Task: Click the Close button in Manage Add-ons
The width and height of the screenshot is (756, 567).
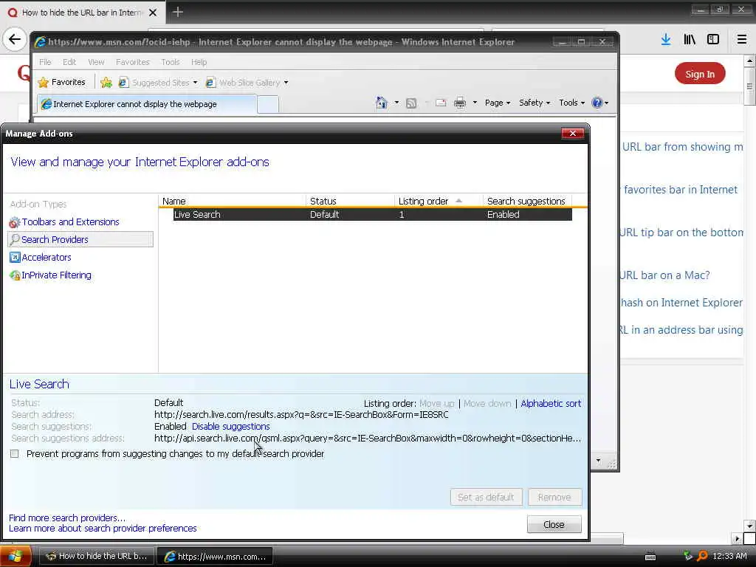Action: click(x=554, y=525)
